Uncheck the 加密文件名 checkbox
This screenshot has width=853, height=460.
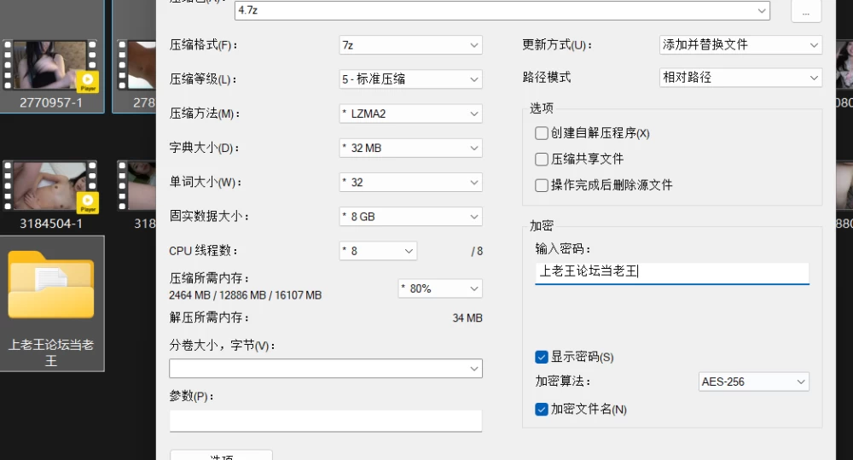coord(542,410)
